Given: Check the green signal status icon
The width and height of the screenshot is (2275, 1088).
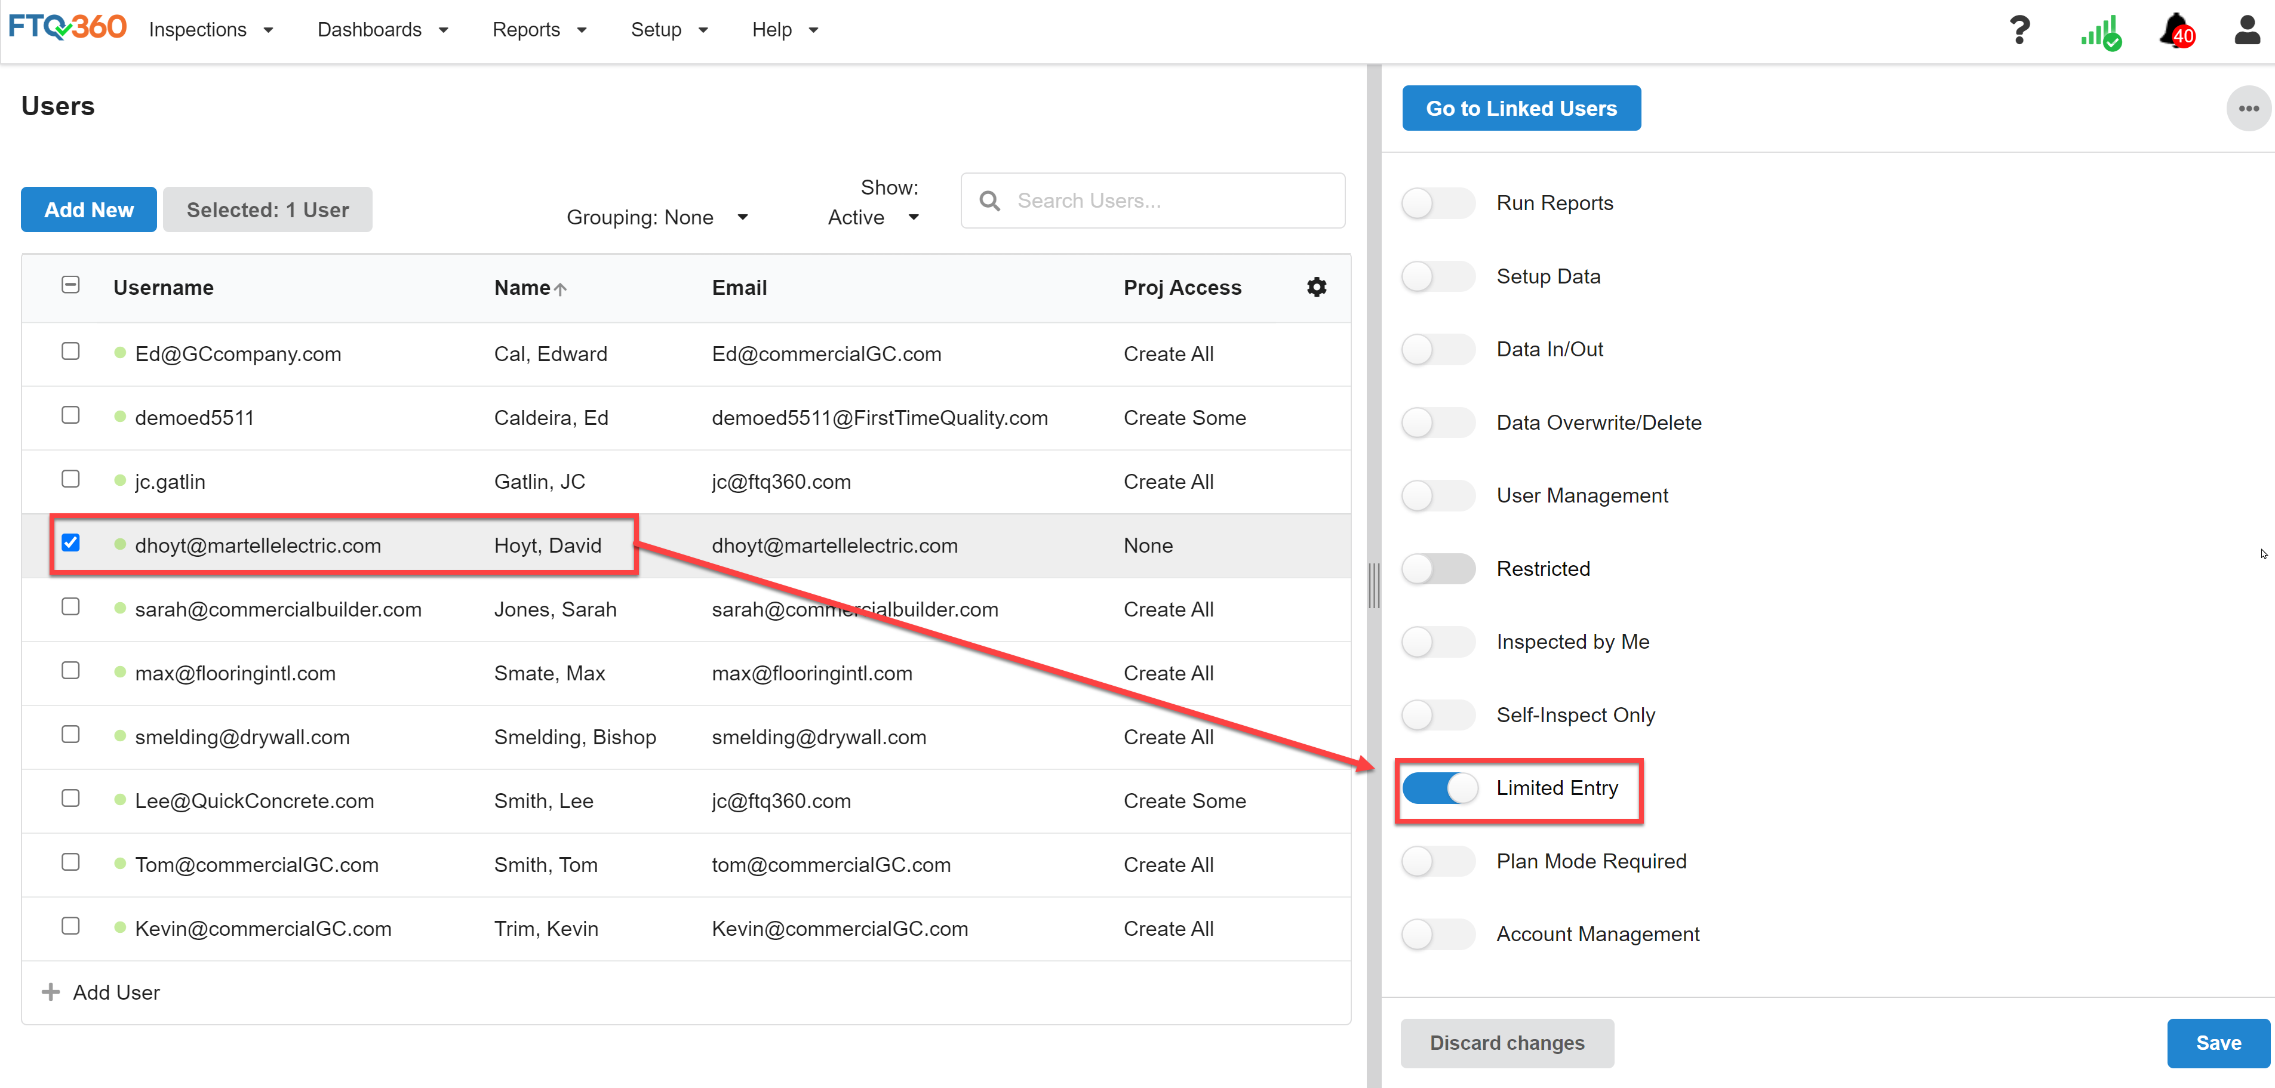Looking at the screenshot, I should click(x=2100, y=33).
